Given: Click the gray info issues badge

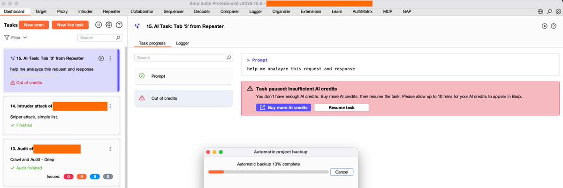Looking at the screenshot, I should [x=107, y=177].
